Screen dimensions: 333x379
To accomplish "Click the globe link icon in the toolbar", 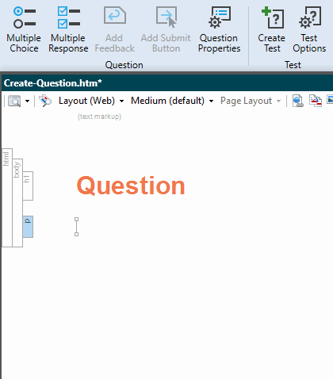I will point(298,101).
